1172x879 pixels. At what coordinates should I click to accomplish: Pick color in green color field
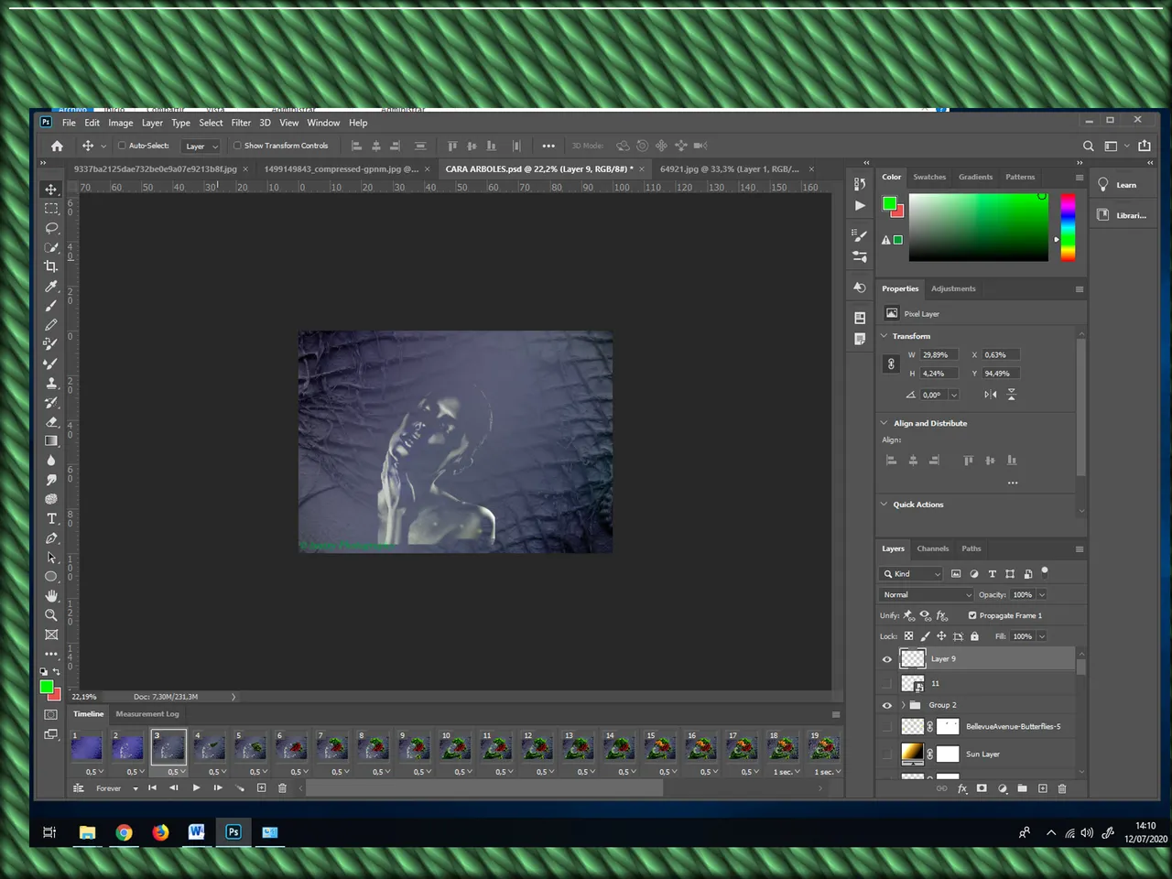tap(978, 227)
